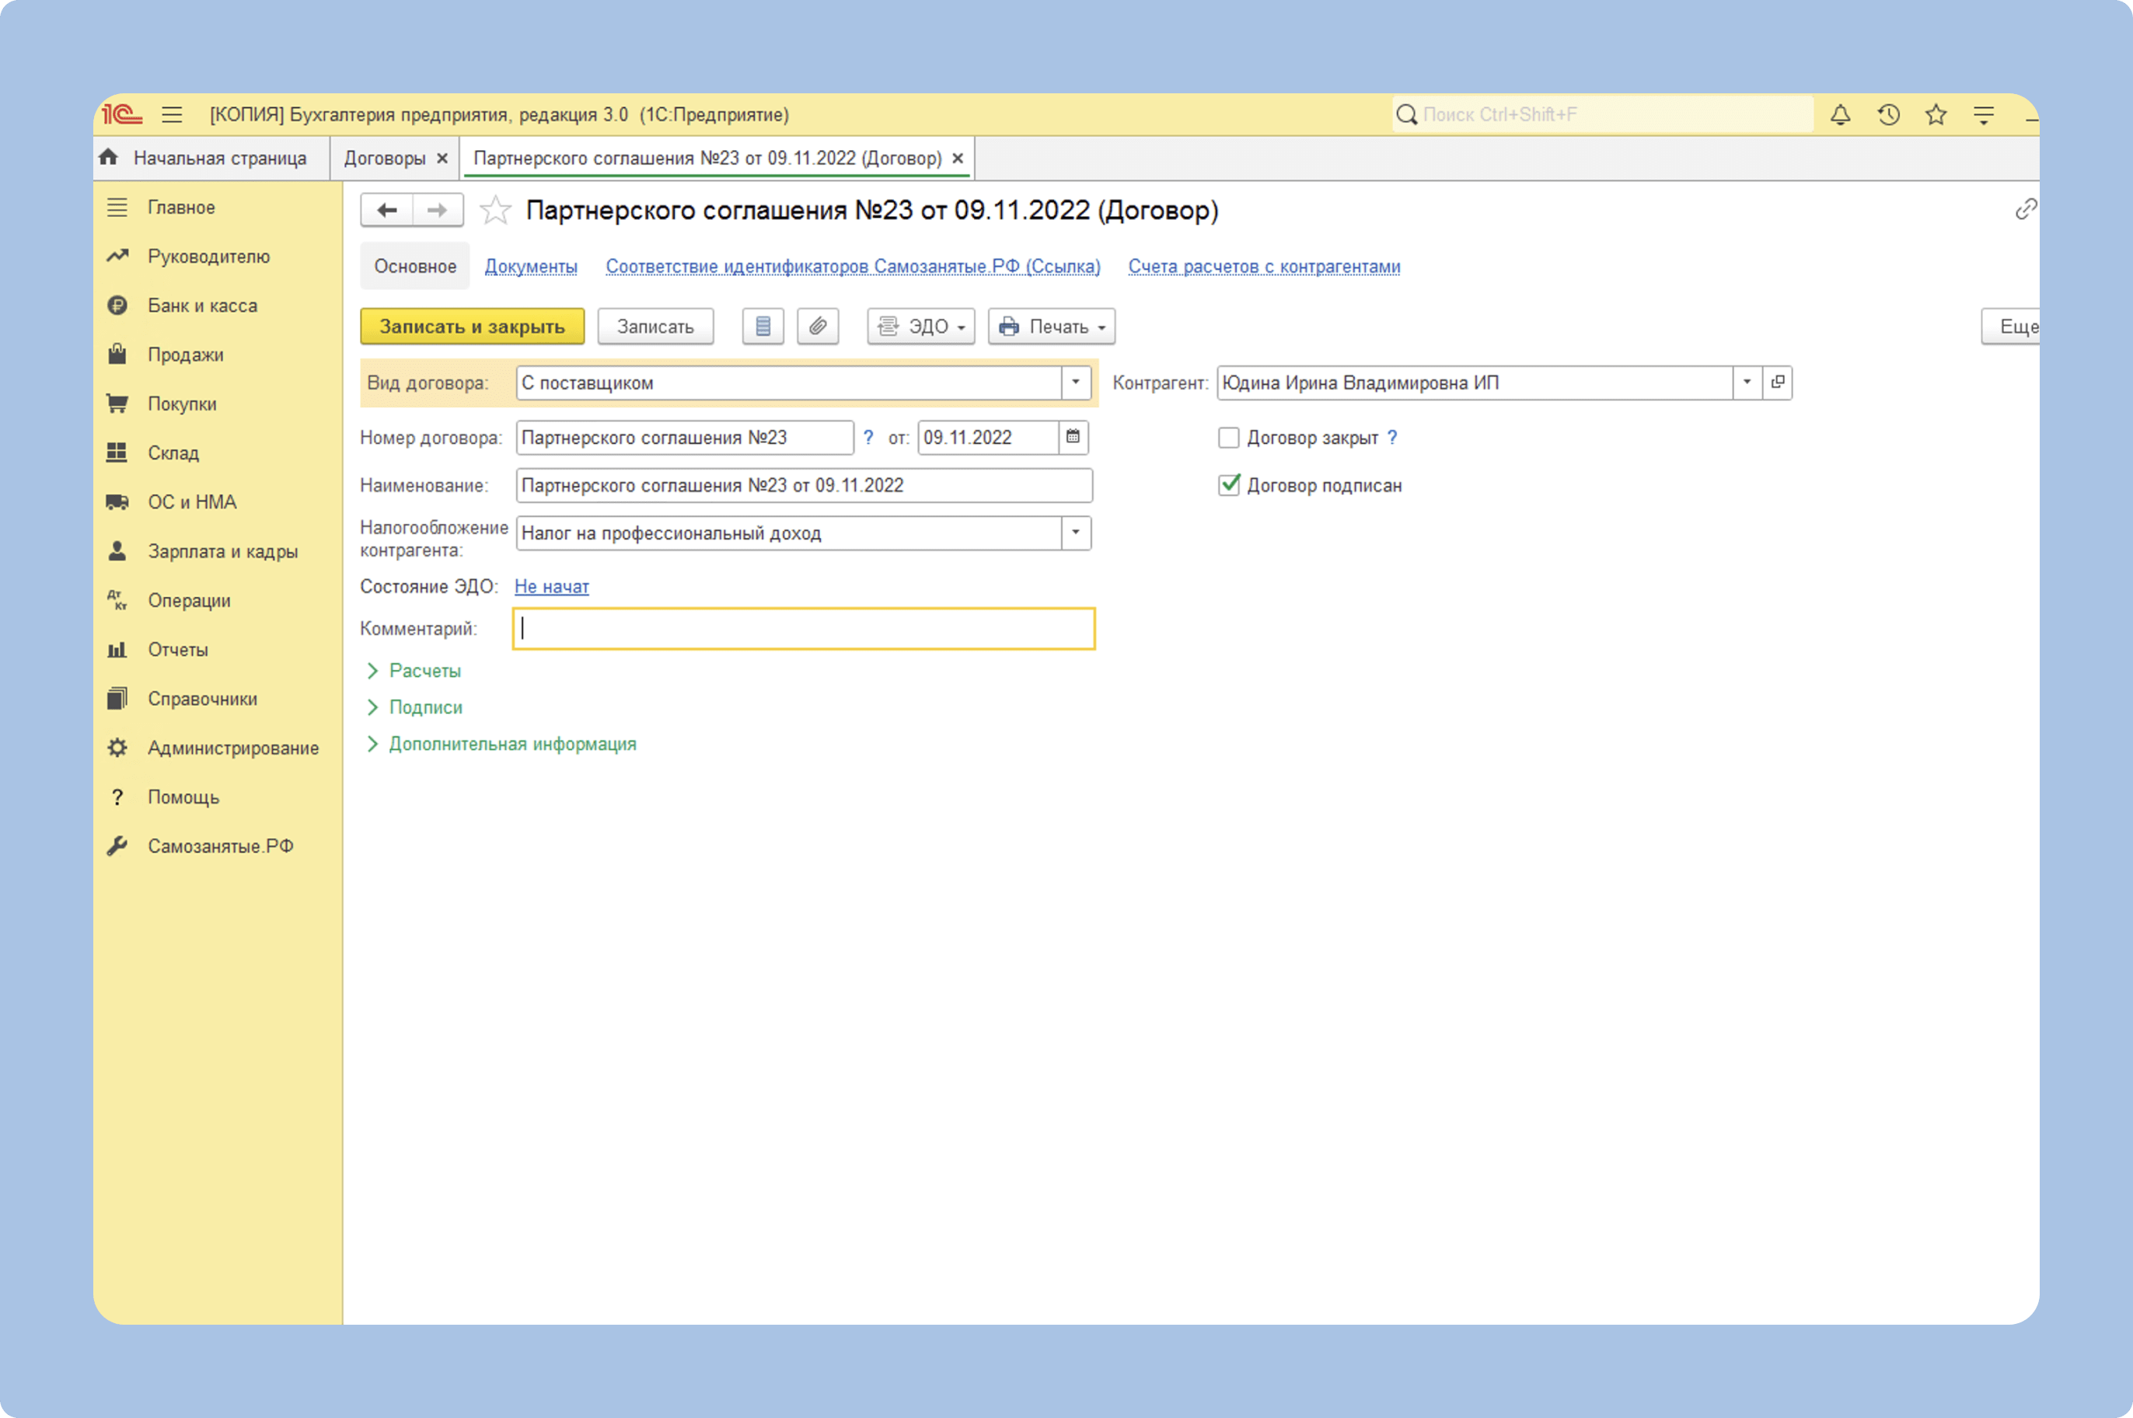Attach files with the paperclip icon
Image resolution: width=2133 pixels, height=1418 pixels.
pyautogui.click(x=818, y=327)
